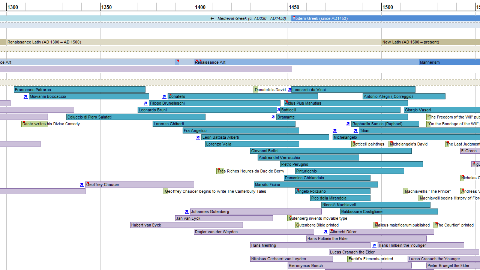Select the Hieronymus Bosch timeline bar

[x=349, y=265]
